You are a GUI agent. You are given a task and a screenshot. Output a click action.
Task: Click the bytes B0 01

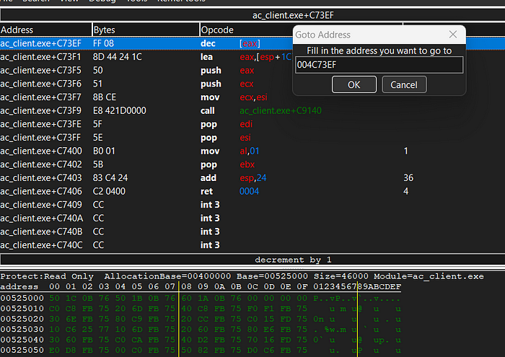[x=104, y=151]
